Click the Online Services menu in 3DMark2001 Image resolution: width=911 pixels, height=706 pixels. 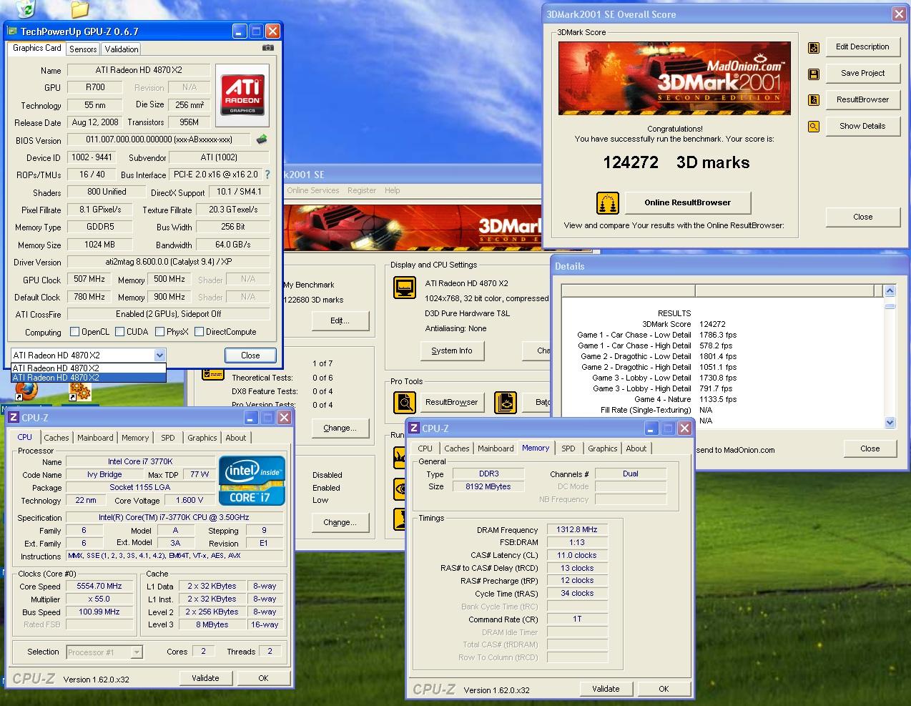tap(312, 190)
